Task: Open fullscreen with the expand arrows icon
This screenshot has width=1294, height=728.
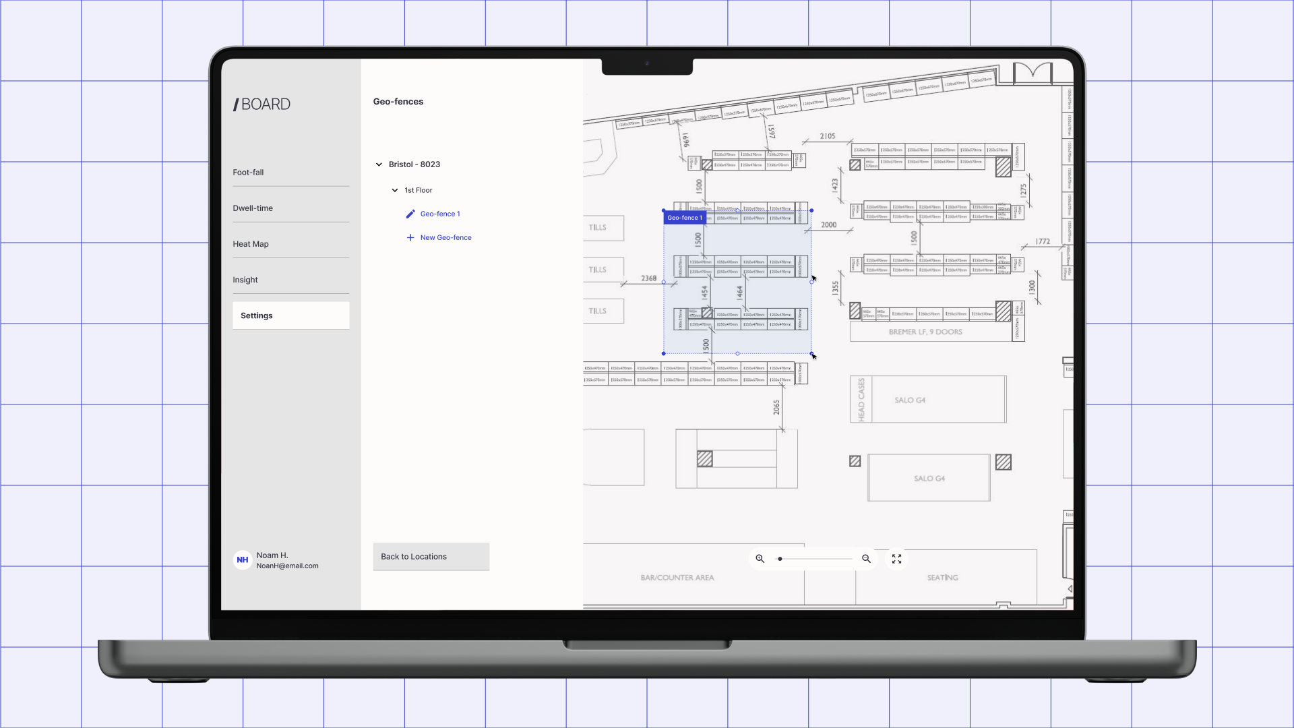Action: click(897, 559)
